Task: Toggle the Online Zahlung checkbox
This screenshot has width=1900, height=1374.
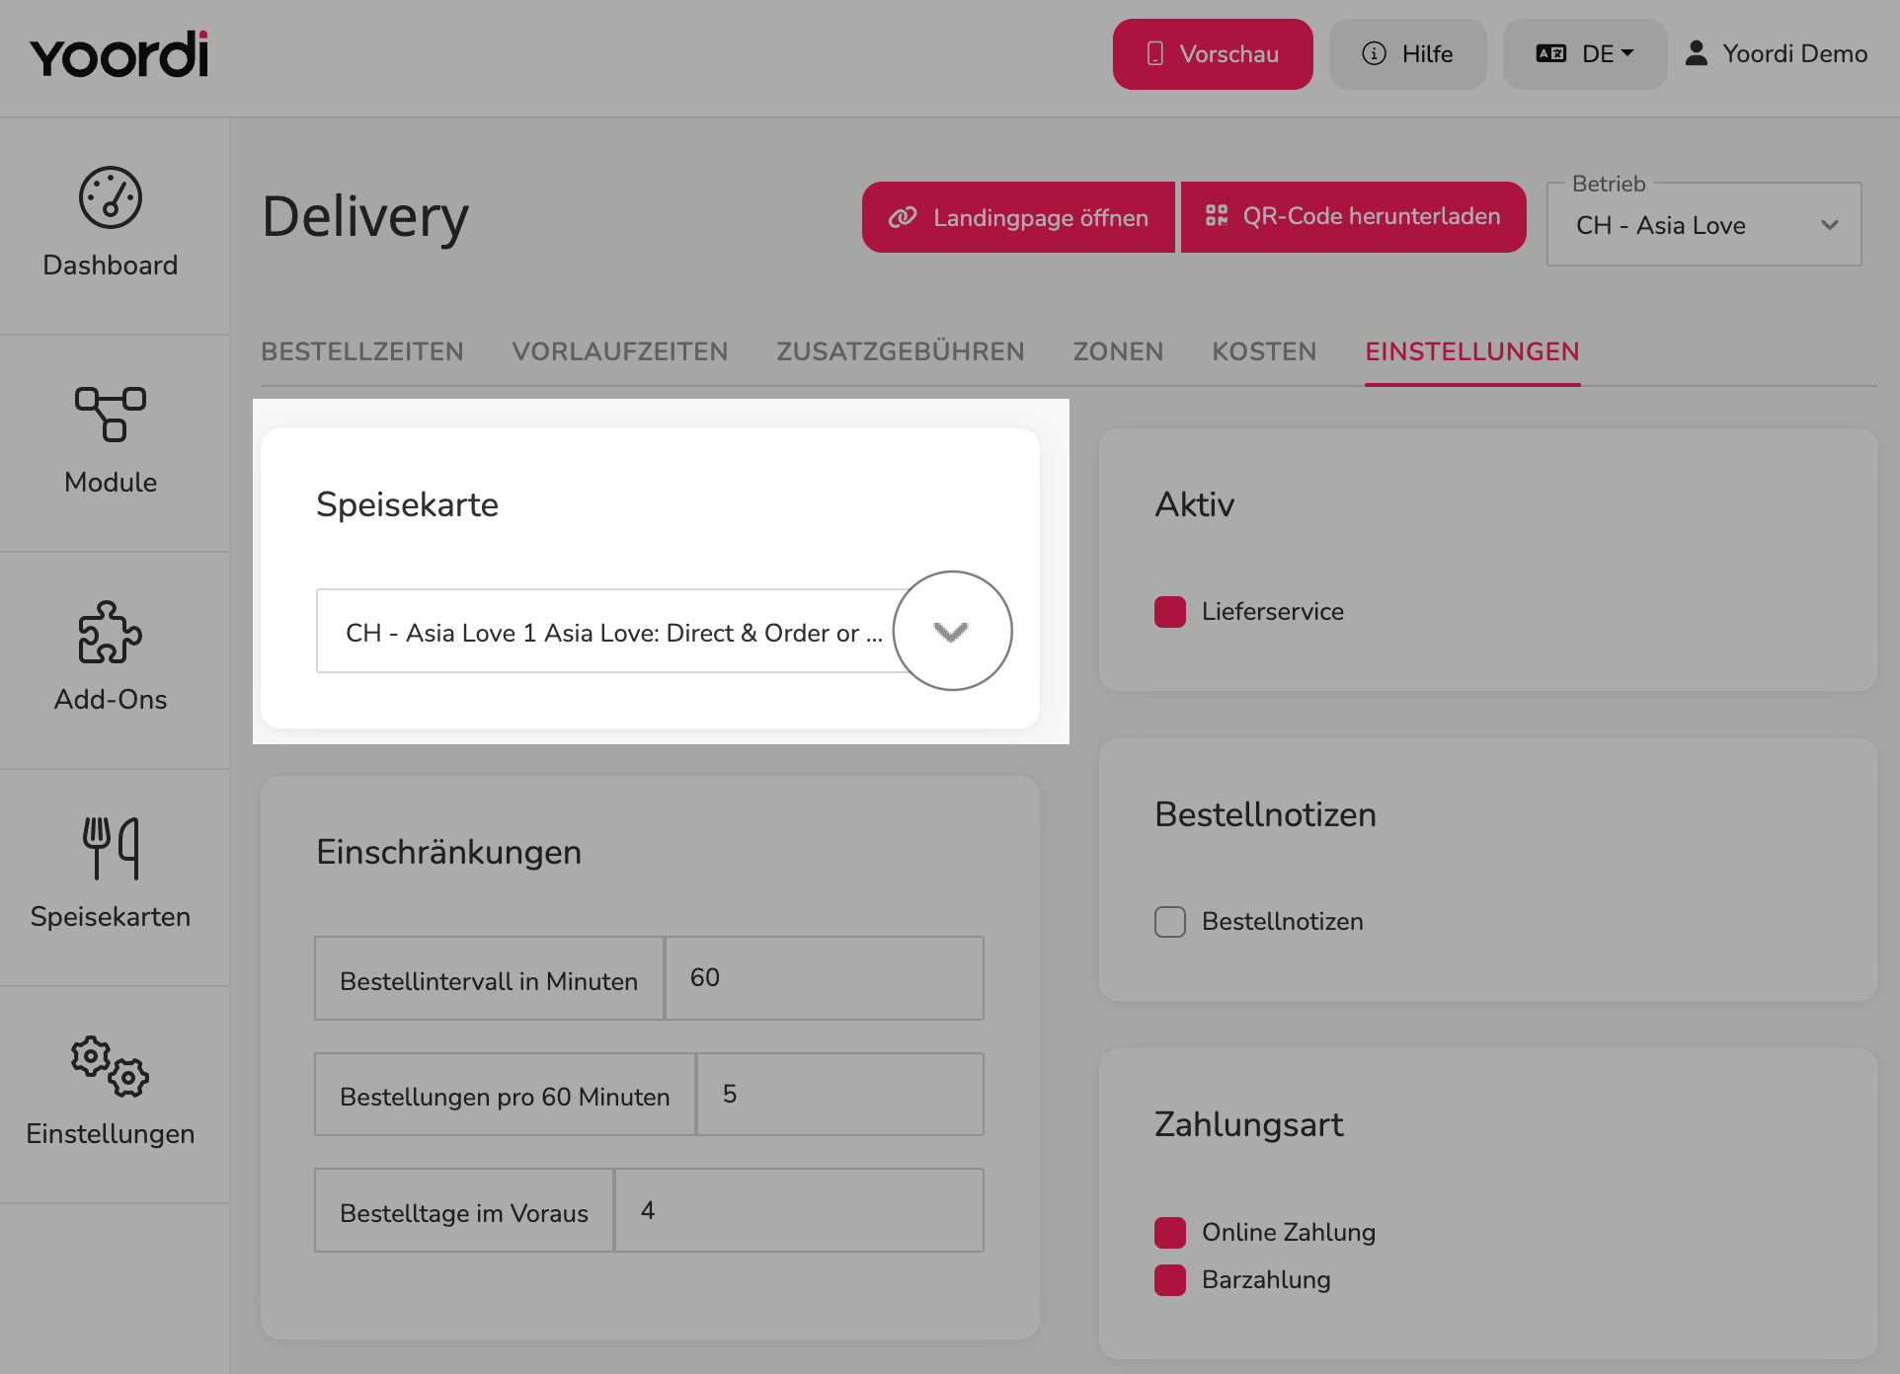Action: point(1170,1232)
